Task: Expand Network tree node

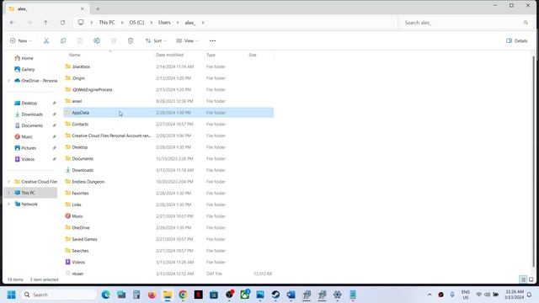Action: coord(9,204)
